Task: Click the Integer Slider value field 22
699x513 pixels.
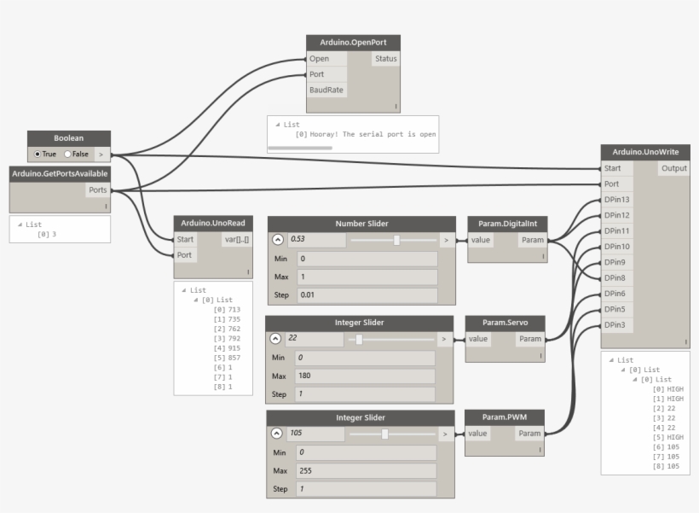Action: click(315, 338)
